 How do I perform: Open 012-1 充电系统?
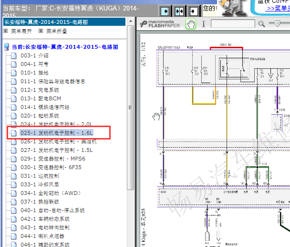pyautogui.click(x=40, y=90)
